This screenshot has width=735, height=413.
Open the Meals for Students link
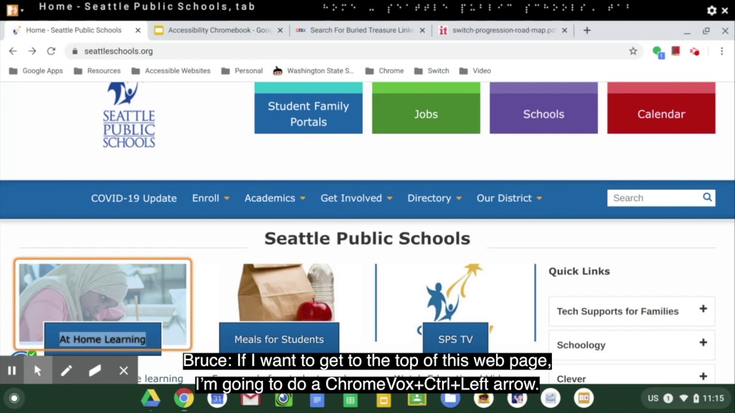pos(279,339)
